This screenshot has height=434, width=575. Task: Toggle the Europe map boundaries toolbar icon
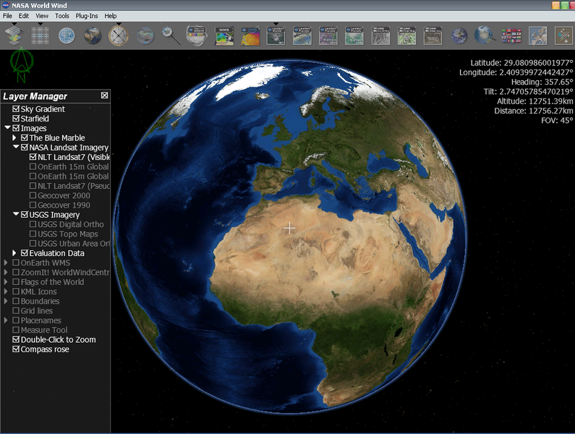[x=537, y=36]
